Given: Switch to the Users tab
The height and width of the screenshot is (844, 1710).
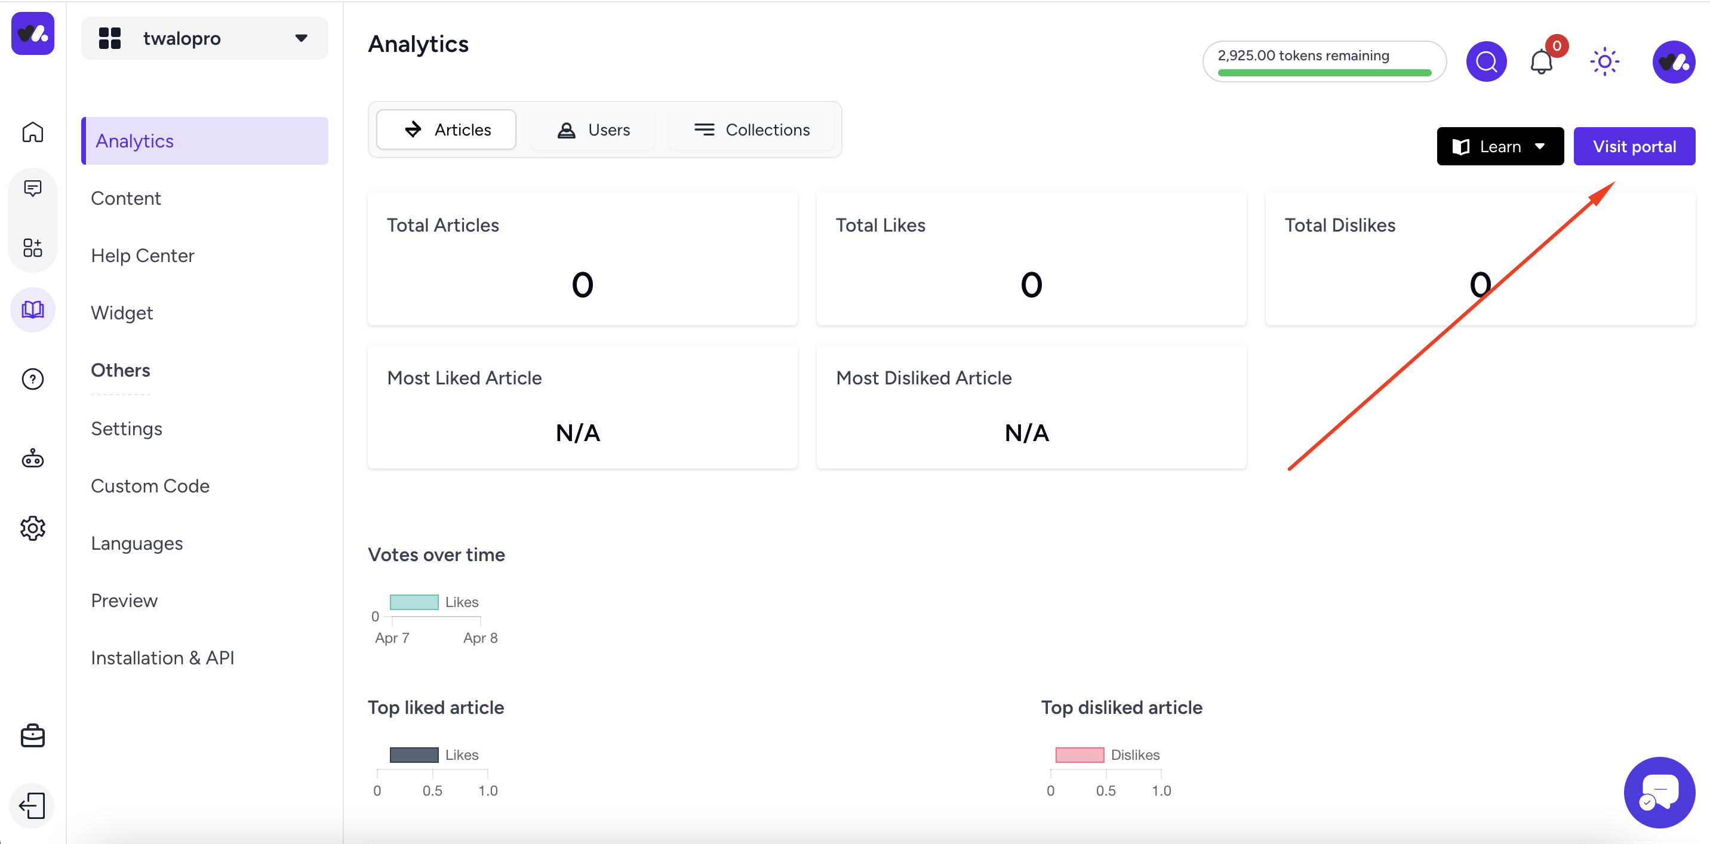Looking at the screenshot, I should pyautogui.click(x=593, y=130).
